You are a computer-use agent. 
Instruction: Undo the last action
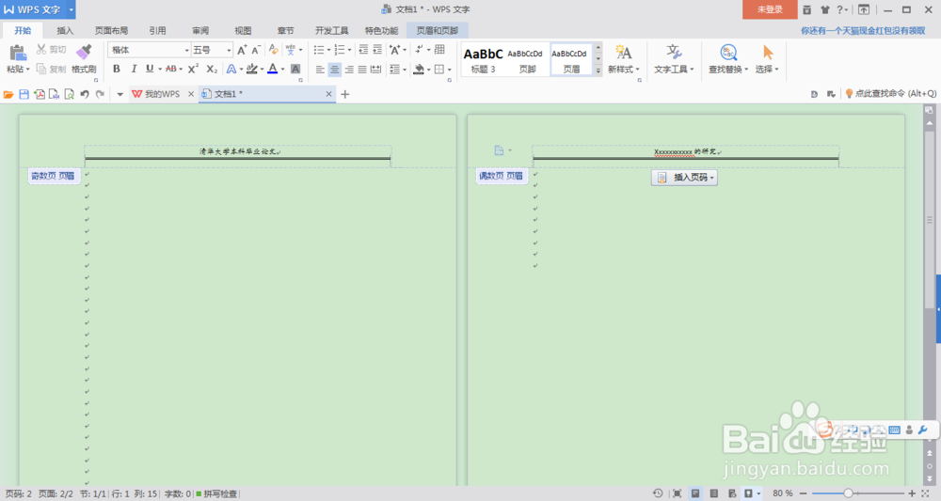coord(85,94)
